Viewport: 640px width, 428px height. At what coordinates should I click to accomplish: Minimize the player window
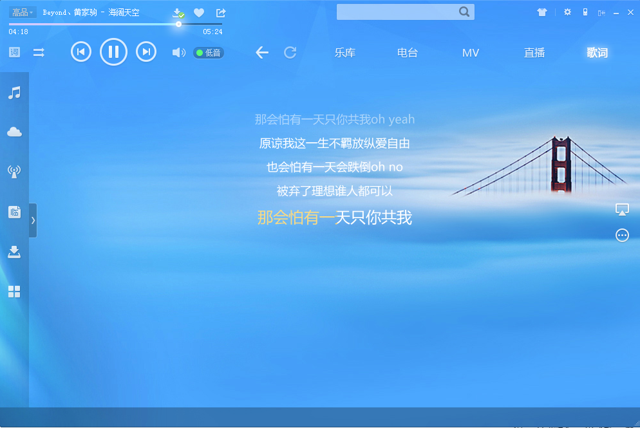coord(616,13)
